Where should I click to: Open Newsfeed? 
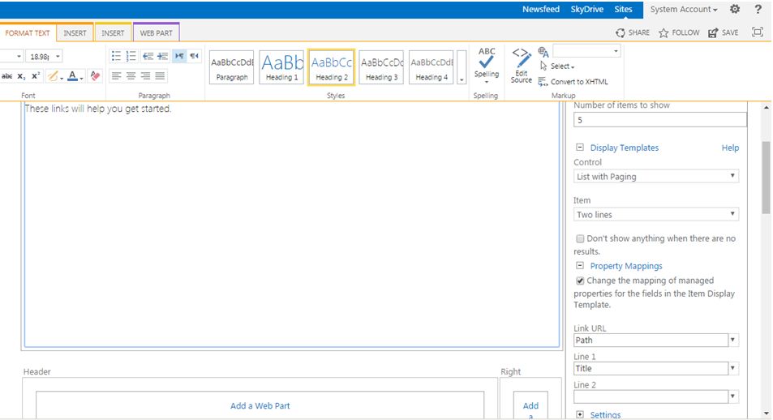(x=541, y=9)
